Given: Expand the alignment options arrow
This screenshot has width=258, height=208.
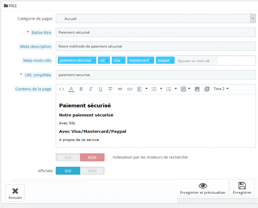Looking at the screenshot, I should (x=146, y=89).
